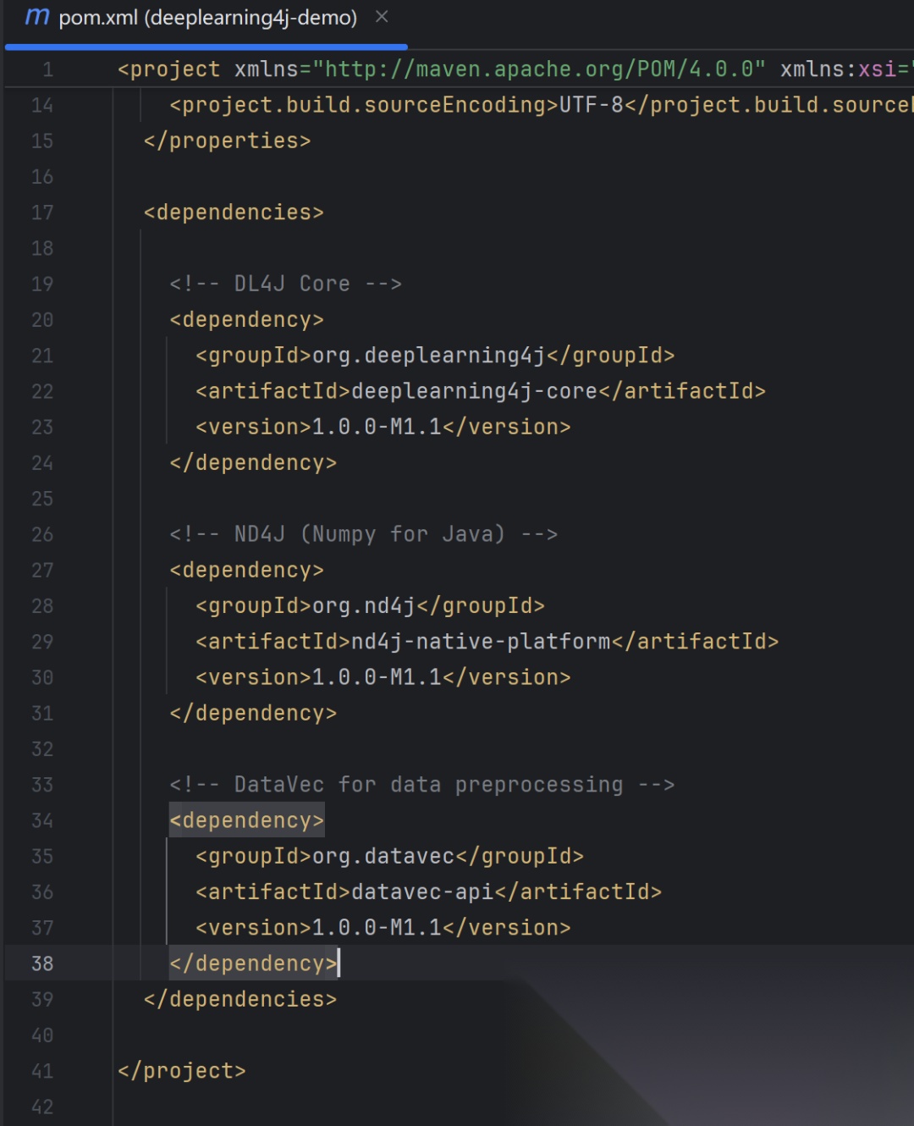Viewport: 914px width, 1126px height.
Task: Click the org.deeplearning4j groupId value
Action: pyautogui.click(x=429, y=356)
